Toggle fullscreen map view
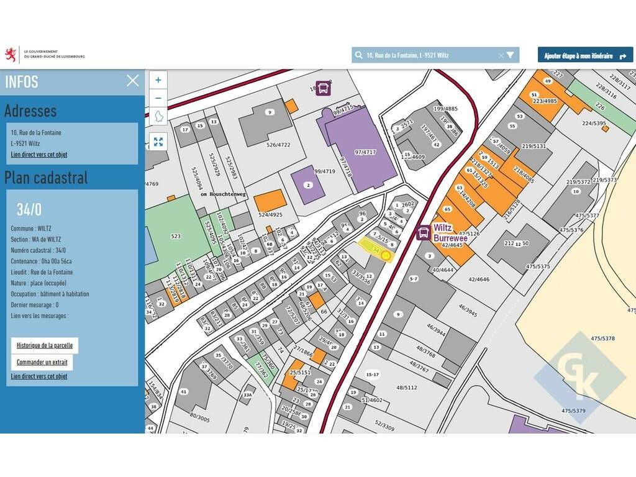This screenshot has height=477, width=636. click(x=158, y=142)
